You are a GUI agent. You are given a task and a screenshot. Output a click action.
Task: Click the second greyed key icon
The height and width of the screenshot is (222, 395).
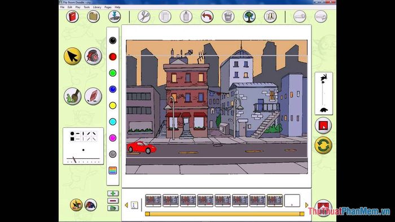321,16
